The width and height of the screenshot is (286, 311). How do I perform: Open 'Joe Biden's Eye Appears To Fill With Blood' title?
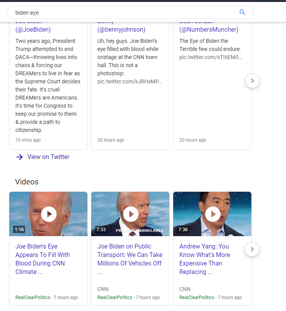click(43, 259)
